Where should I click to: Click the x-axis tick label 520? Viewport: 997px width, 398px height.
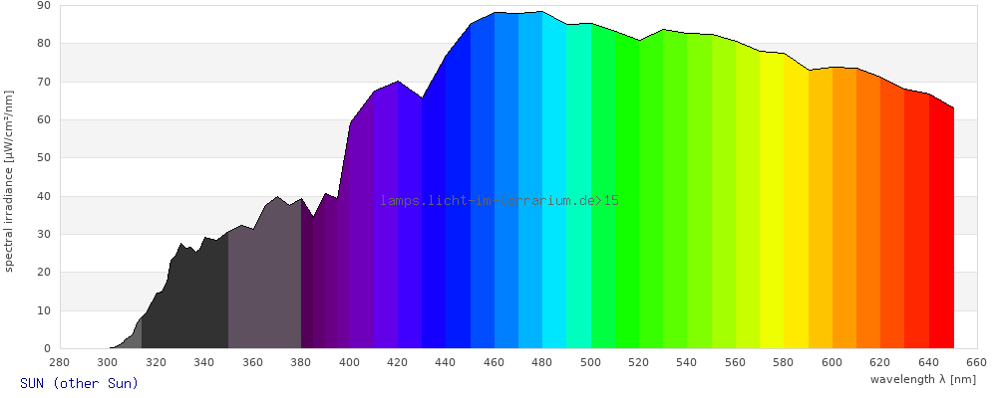click(x=639, y=362)
